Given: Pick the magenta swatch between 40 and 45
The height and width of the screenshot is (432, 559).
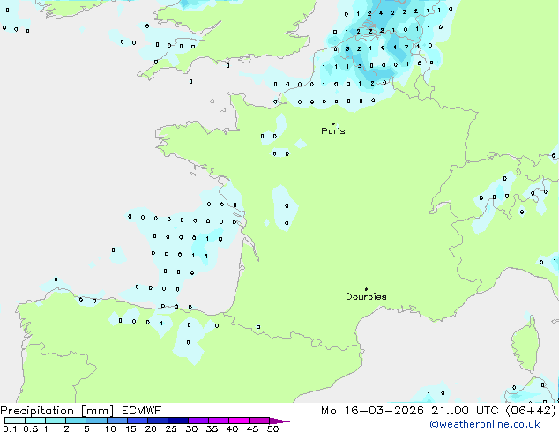Looking at the screenshot, I should (x=239, y=421).
